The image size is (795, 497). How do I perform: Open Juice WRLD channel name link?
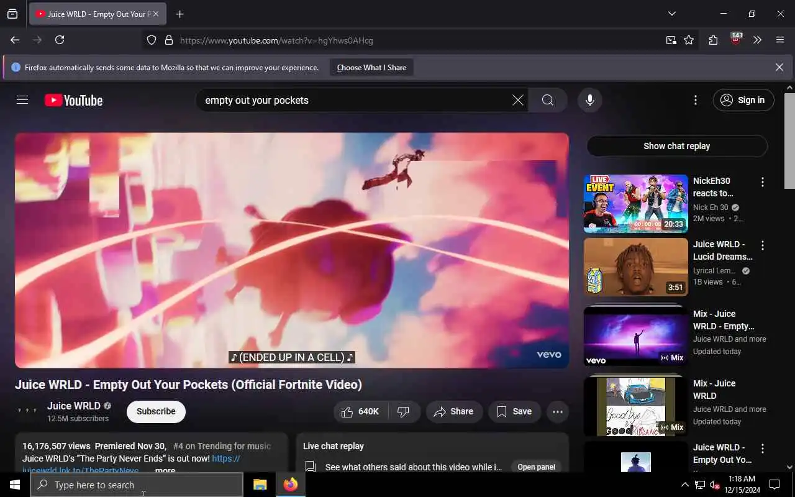(x=73, y=406)
